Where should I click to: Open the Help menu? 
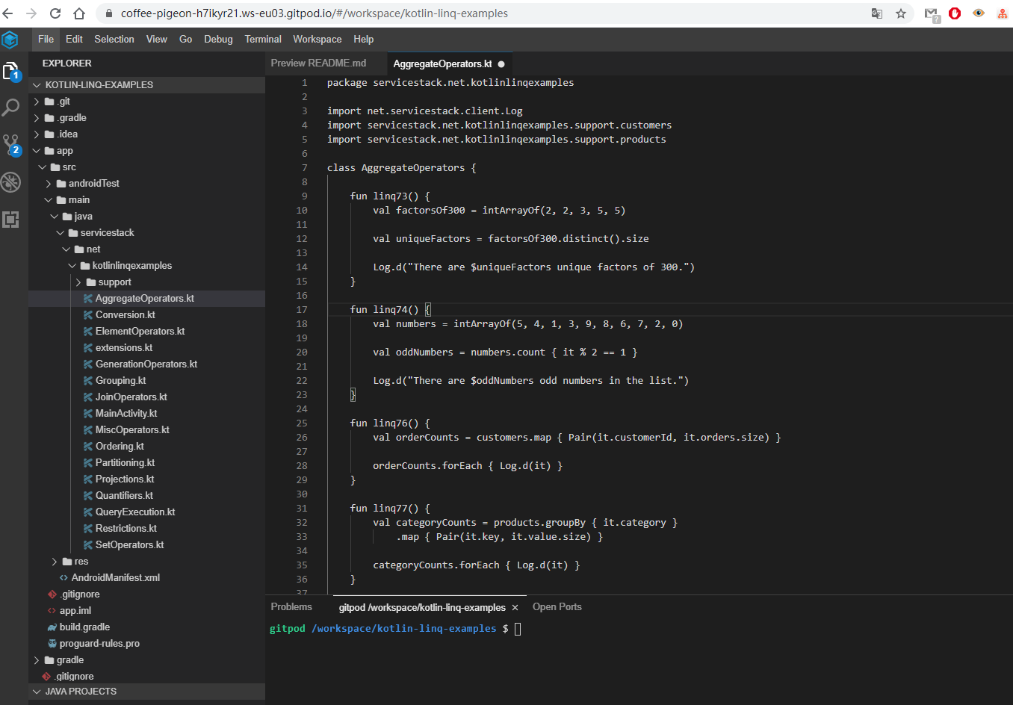click(x=364, y=40)
